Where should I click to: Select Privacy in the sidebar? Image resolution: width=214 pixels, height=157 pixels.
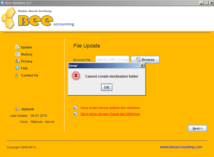pyautogui.click(x=27, y=61)
